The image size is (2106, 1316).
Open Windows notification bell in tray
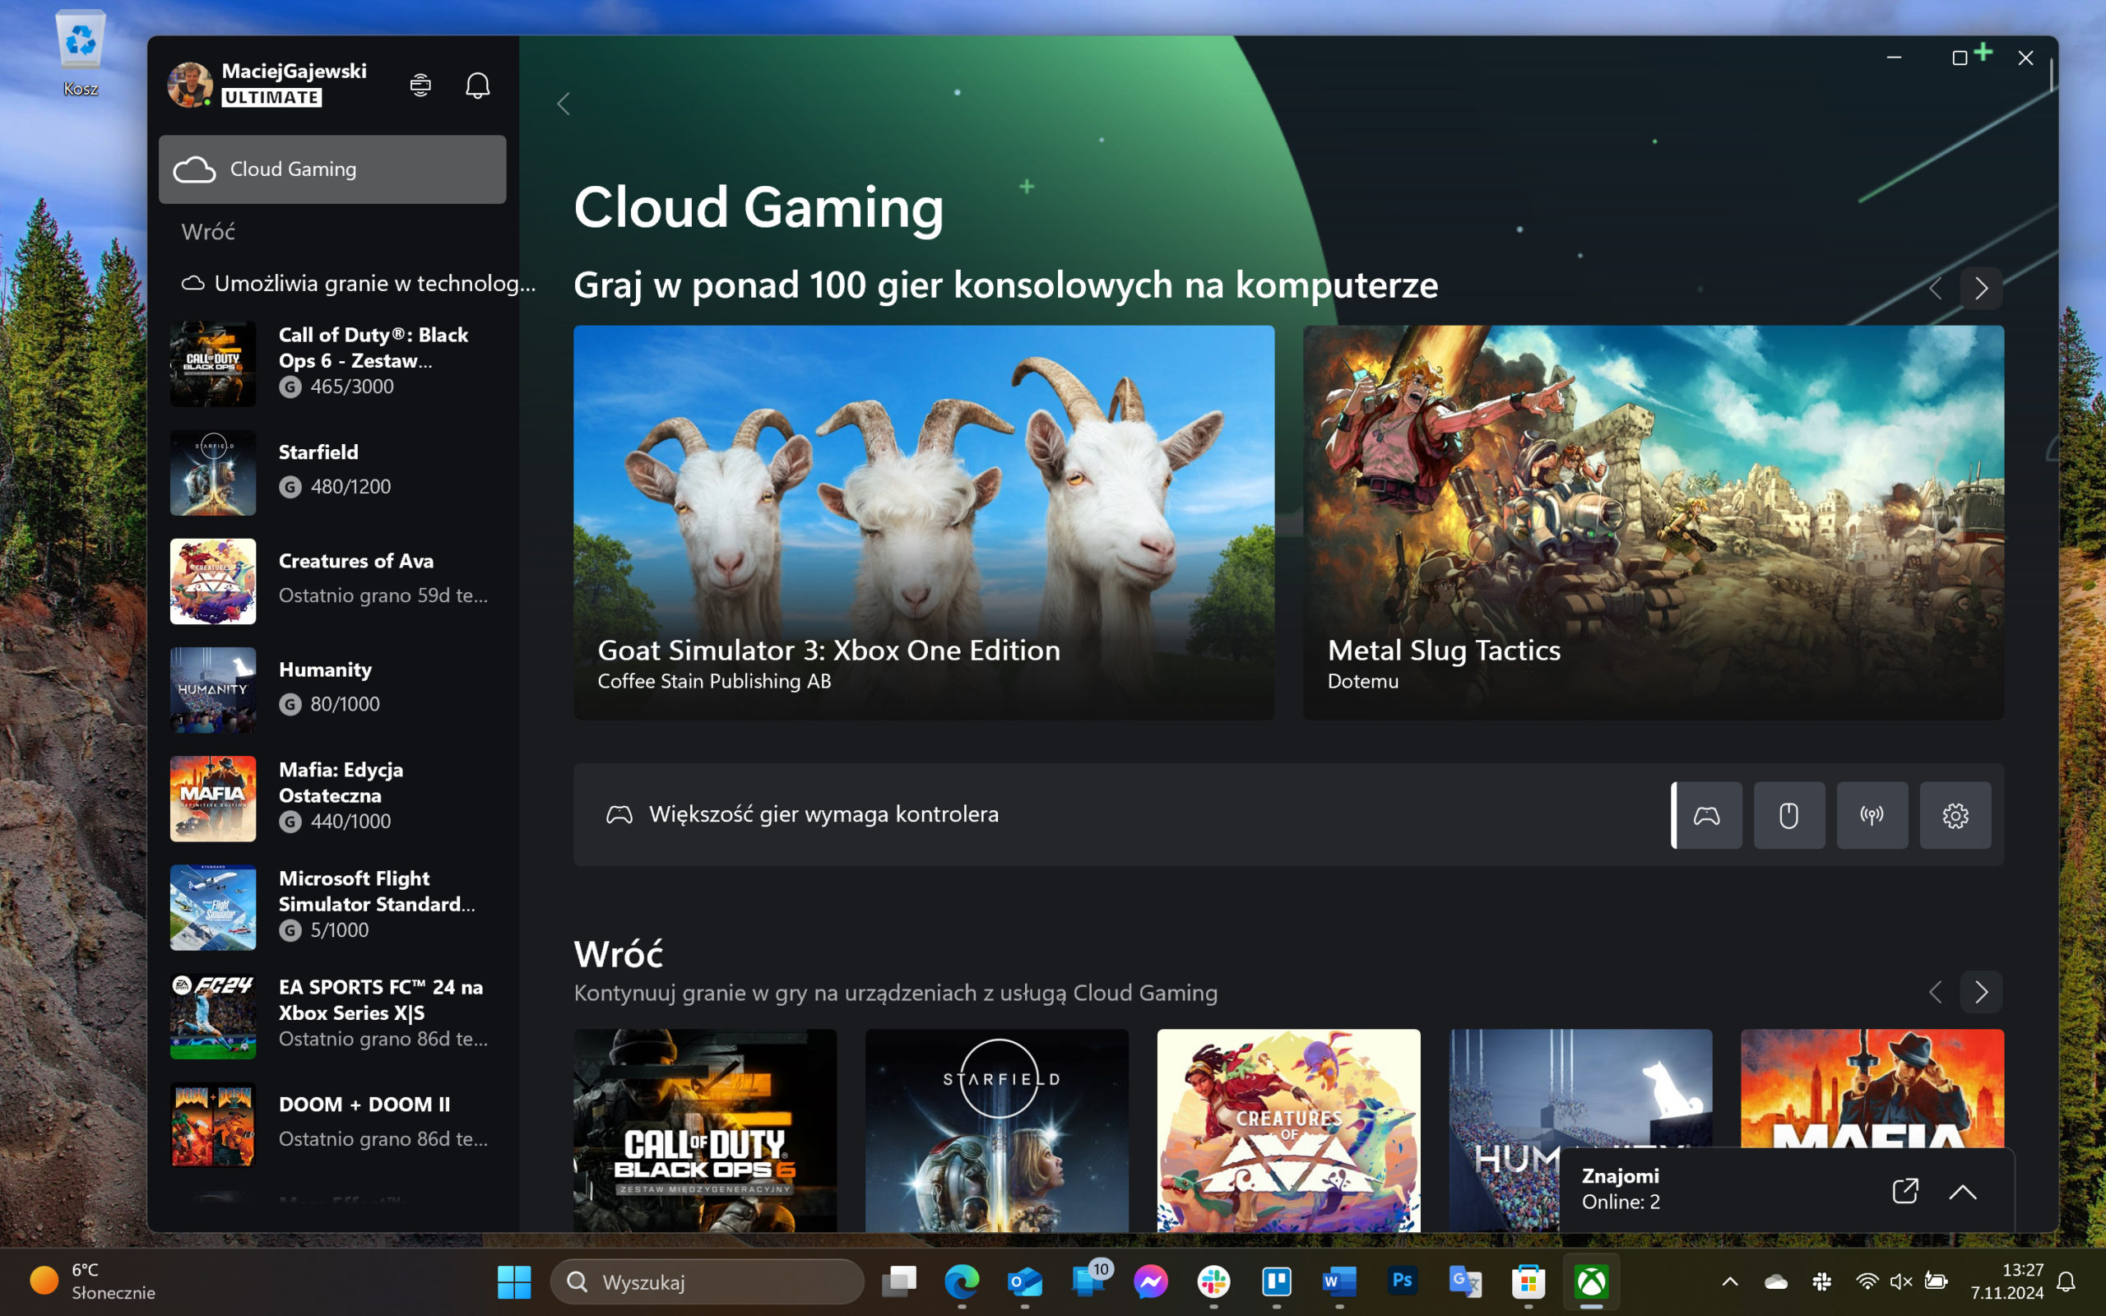pyautogui.click(x=2066, y=1281)
